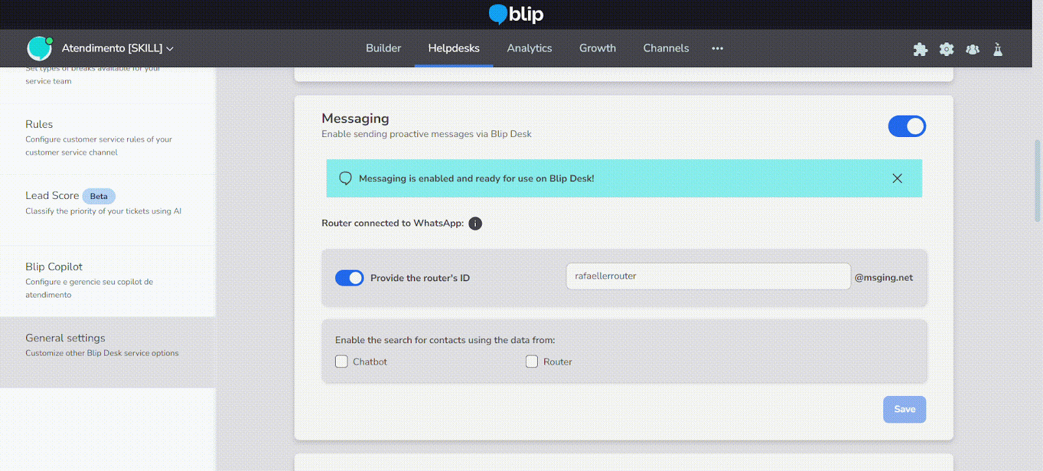Click the Save button
The width and height of the screenshot is (1043, 471).
904,409
